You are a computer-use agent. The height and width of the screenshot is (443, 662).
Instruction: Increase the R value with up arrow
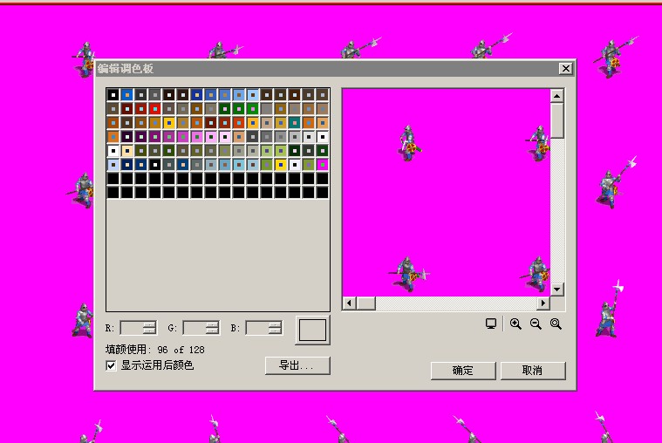point(149,324)
